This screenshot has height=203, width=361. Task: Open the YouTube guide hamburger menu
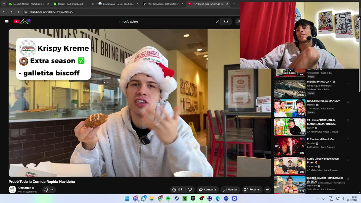click(7, 21)
